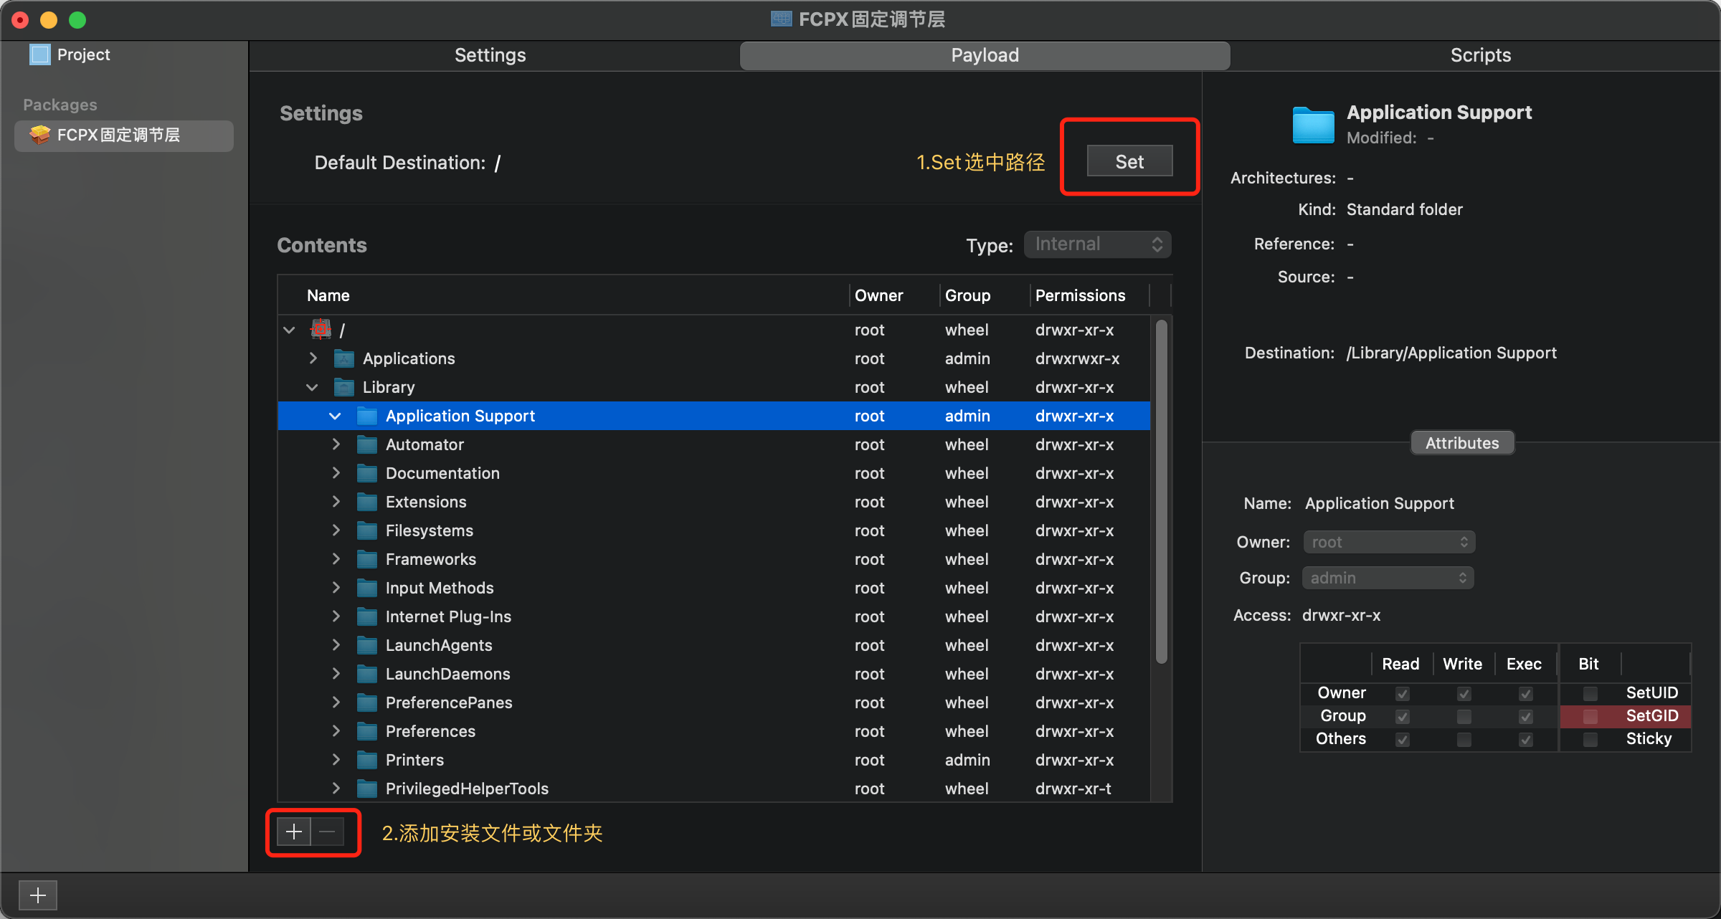Expand the Frameworks folder
Screen dimensions: 1721x919
click(336, 558)
